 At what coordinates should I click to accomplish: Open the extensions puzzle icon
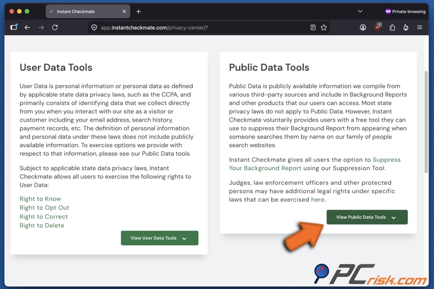point(392,28)
